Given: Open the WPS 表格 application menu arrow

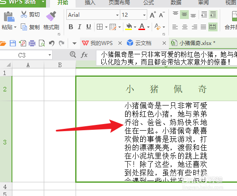Looking at the screenshot, I should point(43,2).
